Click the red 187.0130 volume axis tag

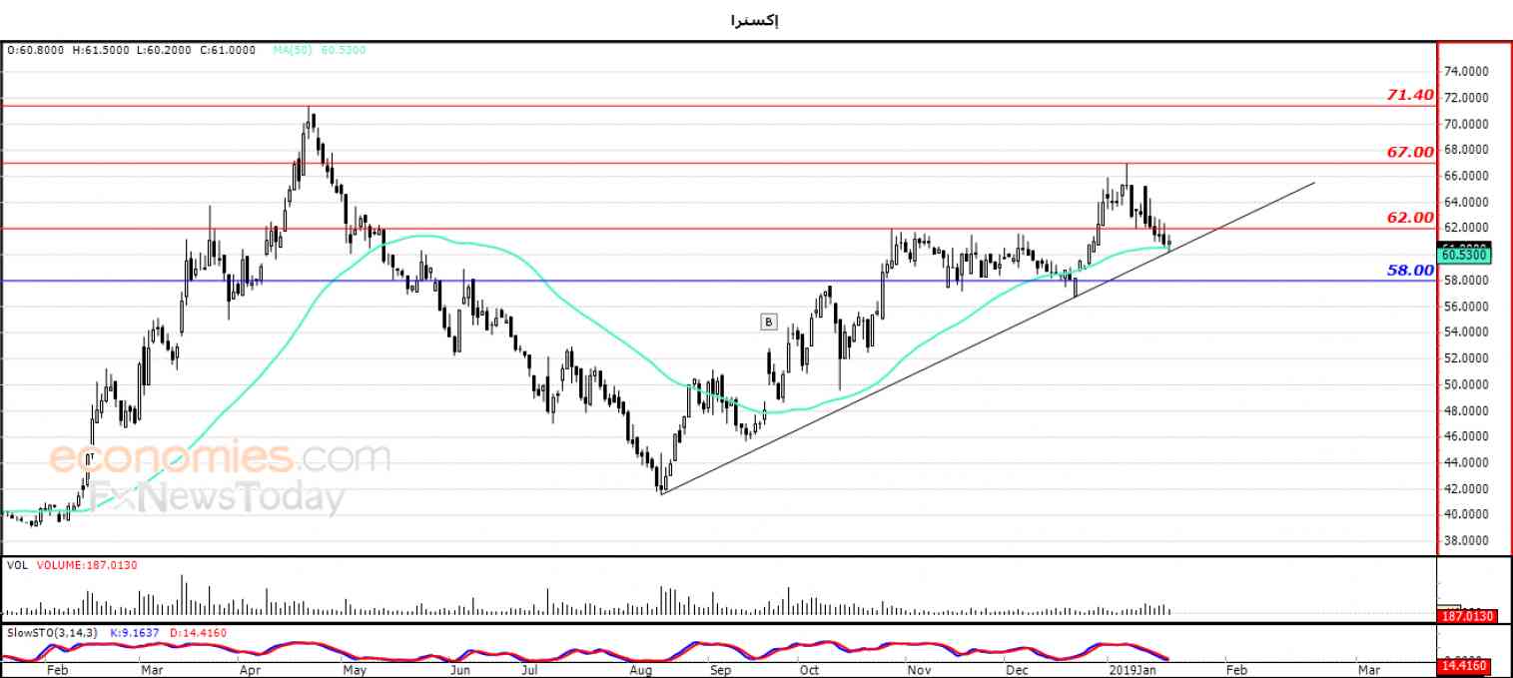[x=1468, y=616]
